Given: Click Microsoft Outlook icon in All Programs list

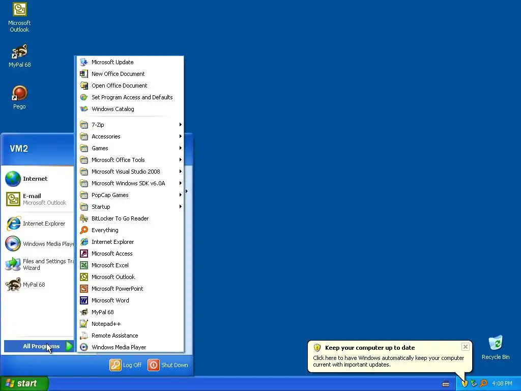Looking at the screenshot, I should 84,277.
